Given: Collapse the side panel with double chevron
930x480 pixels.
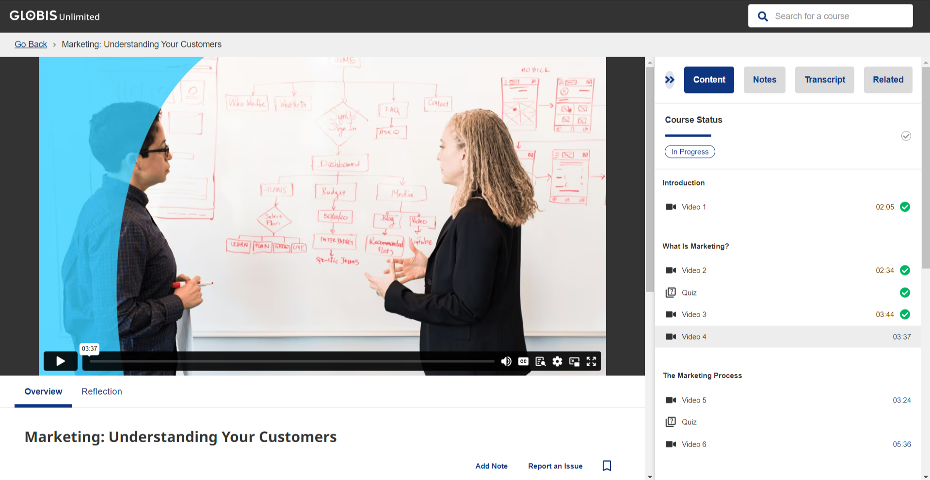Looking at the screenshot, I should [670, 80].
